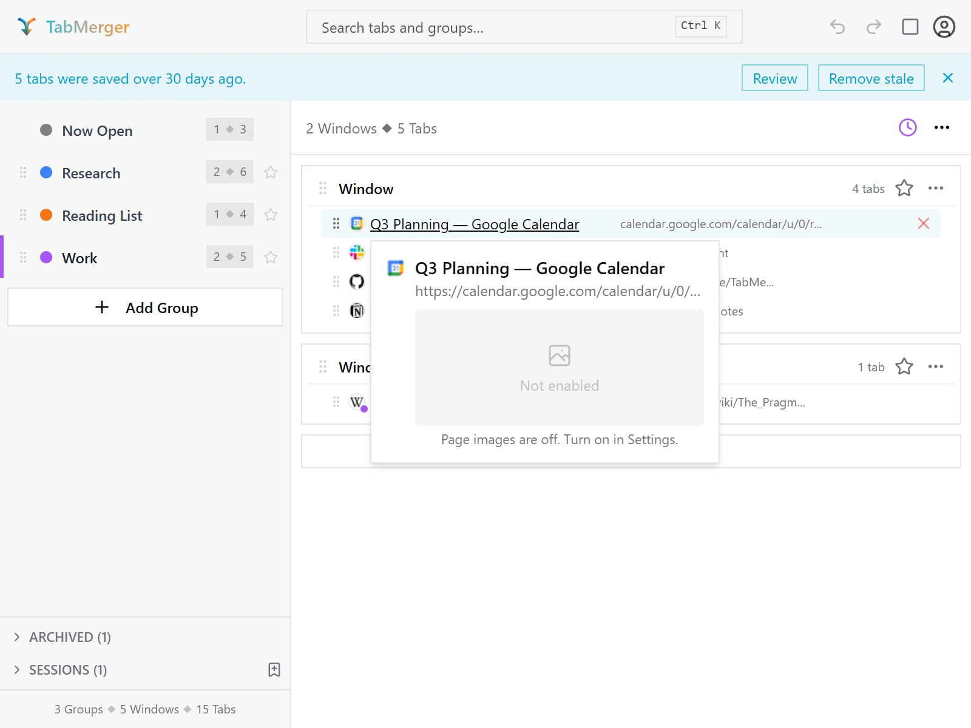The height and width of the screenshot is (728, 971).
Task: Star the Work group
Action: pyautogui.click(x=271, y=258)
